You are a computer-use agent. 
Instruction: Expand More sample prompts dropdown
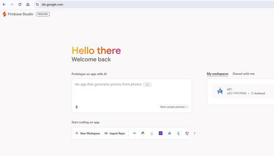pos(174,107)
